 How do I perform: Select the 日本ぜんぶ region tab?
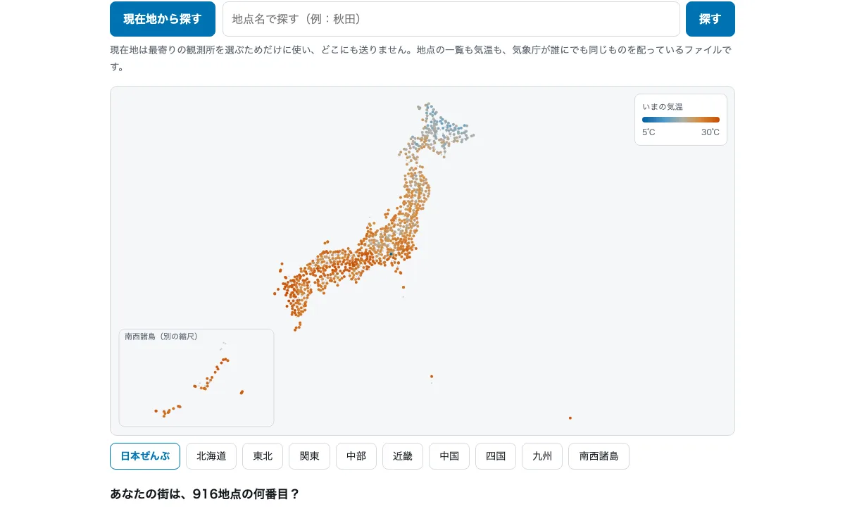145,456
